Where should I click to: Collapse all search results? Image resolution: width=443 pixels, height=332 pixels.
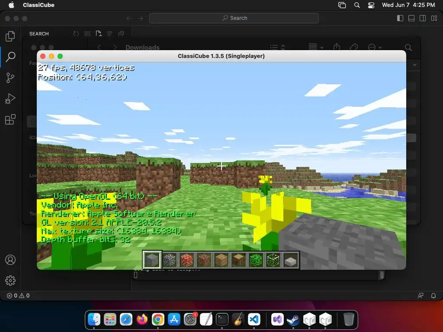[x=121, y=34]
